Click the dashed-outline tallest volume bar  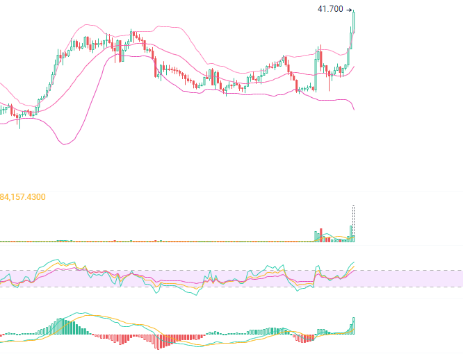pos(354,222)
